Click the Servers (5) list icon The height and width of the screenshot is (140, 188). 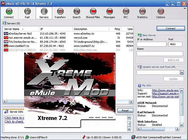[4, 23]
